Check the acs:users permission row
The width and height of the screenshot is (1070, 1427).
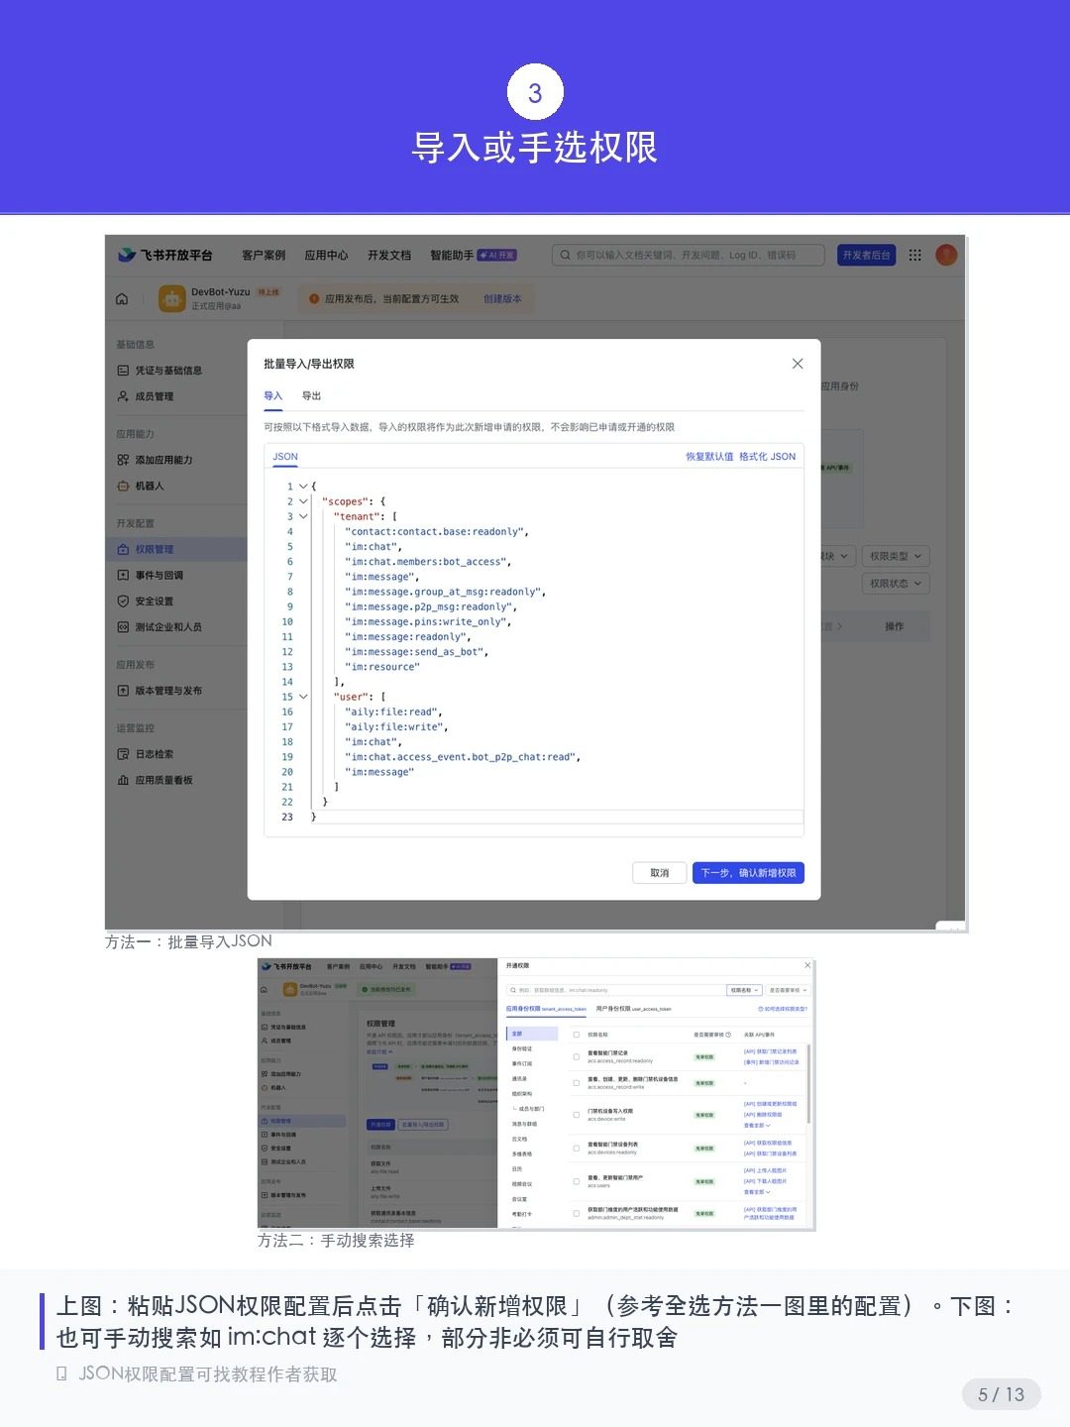tap(577, 1181)
